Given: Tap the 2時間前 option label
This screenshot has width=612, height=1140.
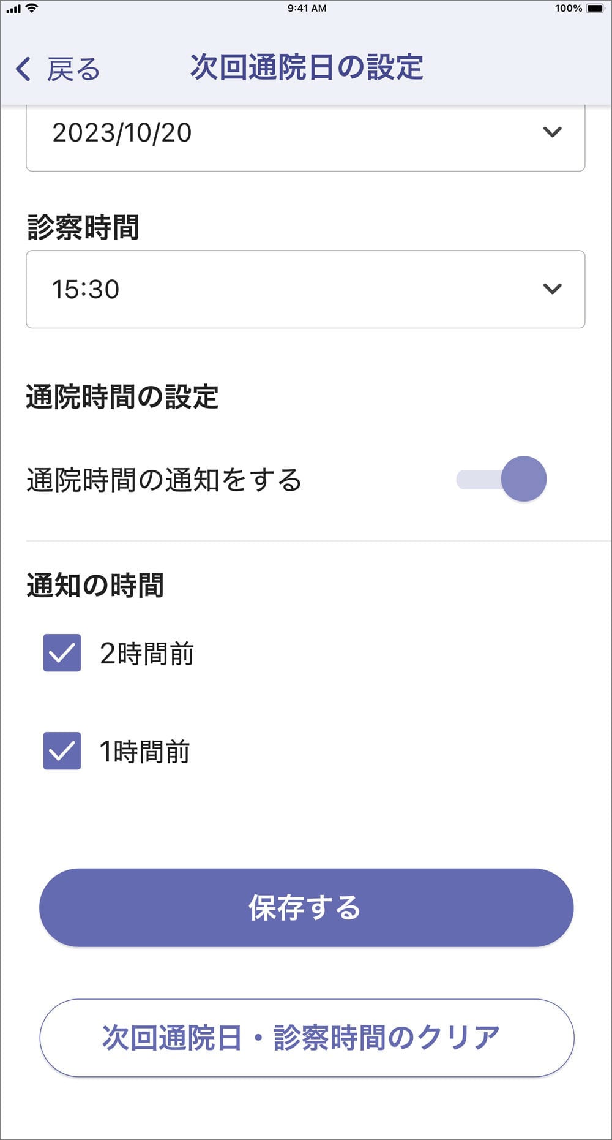Looking at the screenshot, I should coord(147,654).
